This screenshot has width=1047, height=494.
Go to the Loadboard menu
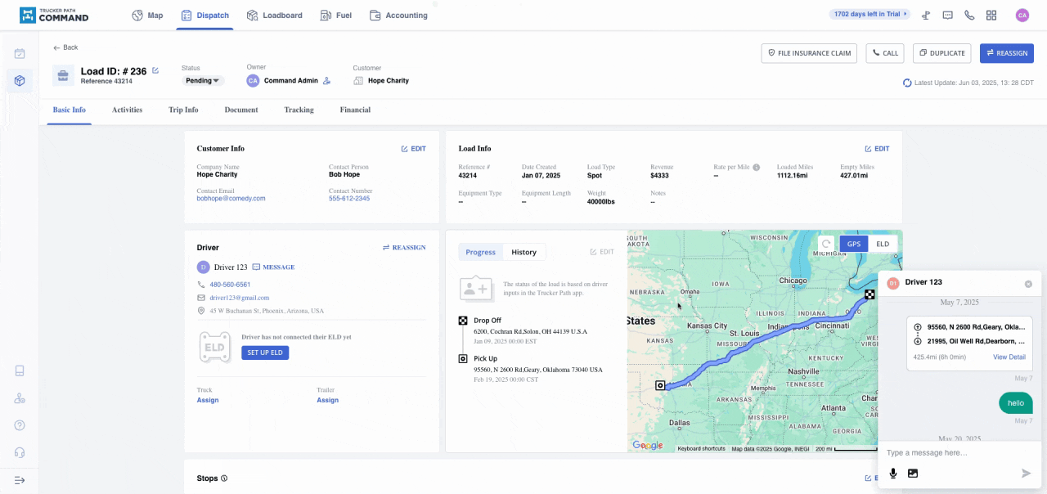click(x=275, y=16)
